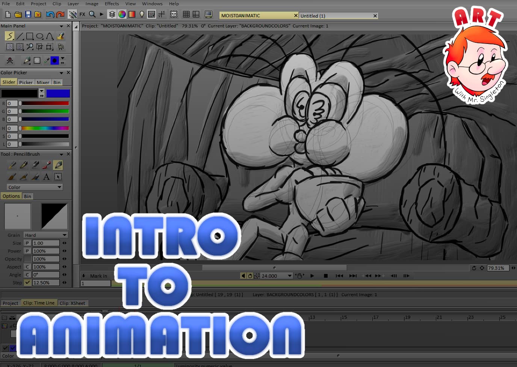
Task: Switch to the Clip: XSheet tab
Action: pos(73,303)
